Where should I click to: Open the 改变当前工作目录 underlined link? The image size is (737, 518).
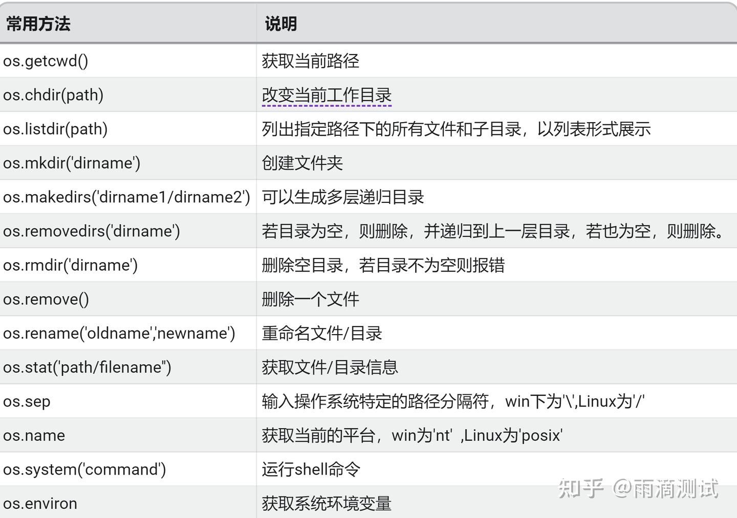(327, 95)
